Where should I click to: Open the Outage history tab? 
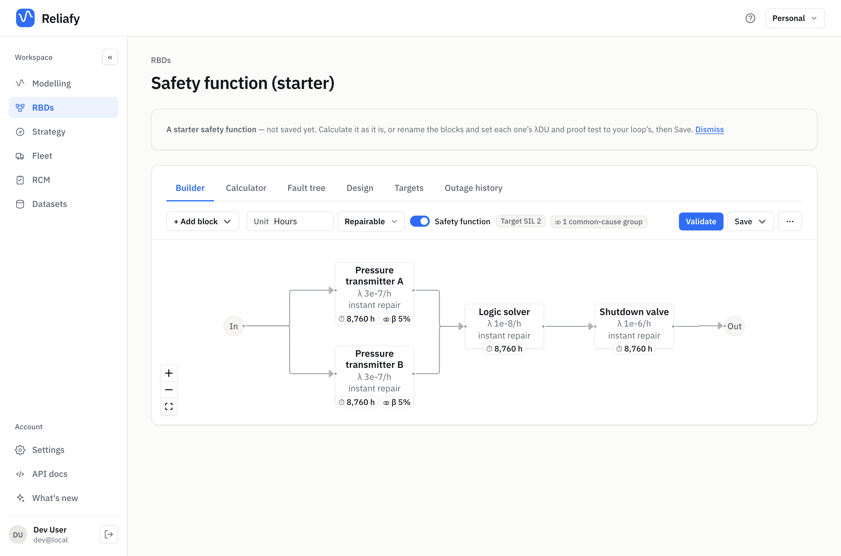click(473, 188)
